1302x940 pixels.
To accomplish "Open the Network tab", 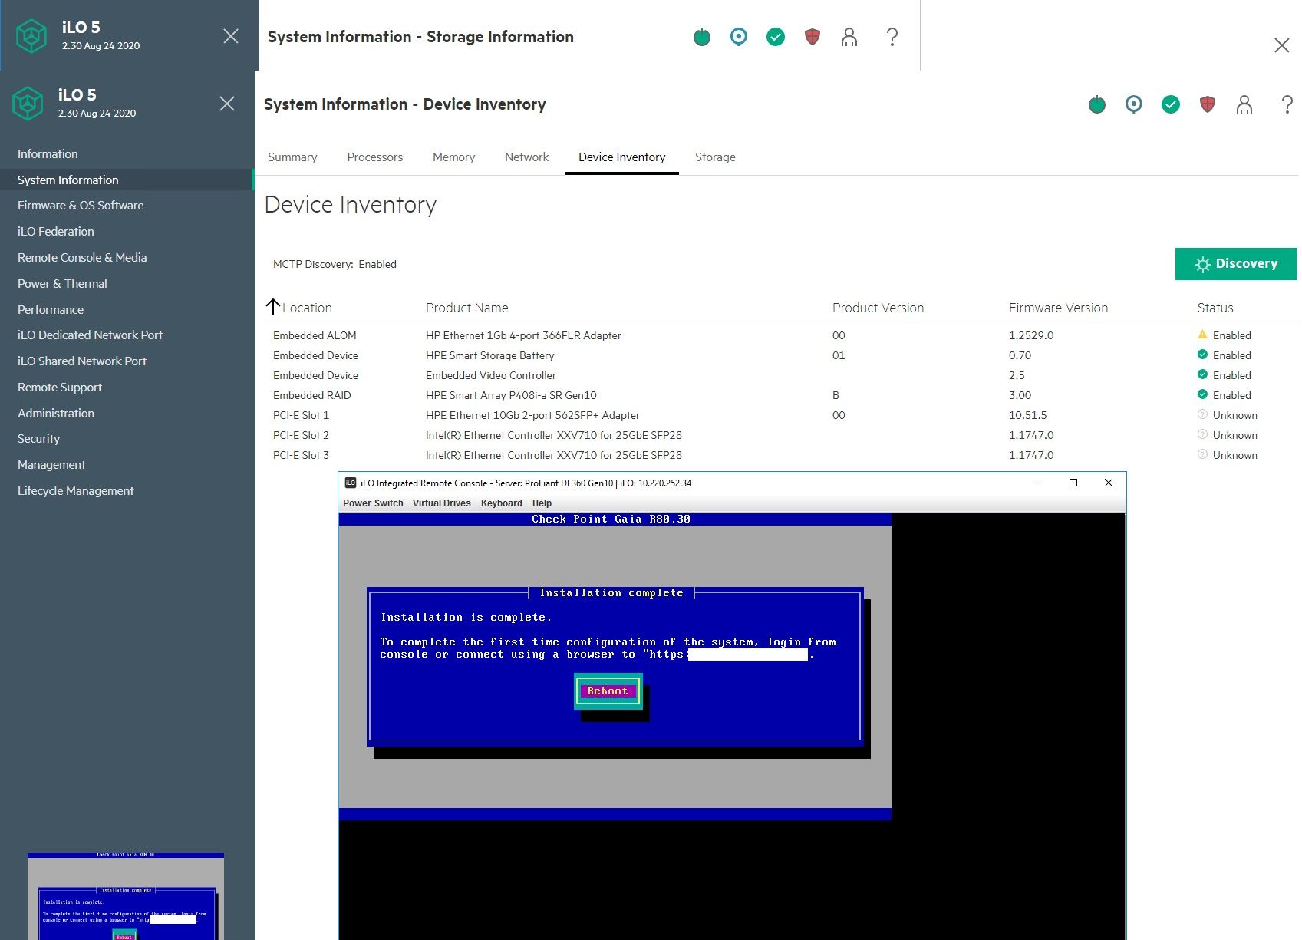I will [x=526, y=157].
